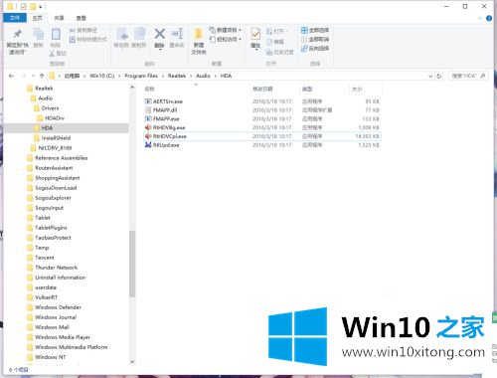Click Select none (全部取消)
Screen dimensions: 497x378
[315, 39]
